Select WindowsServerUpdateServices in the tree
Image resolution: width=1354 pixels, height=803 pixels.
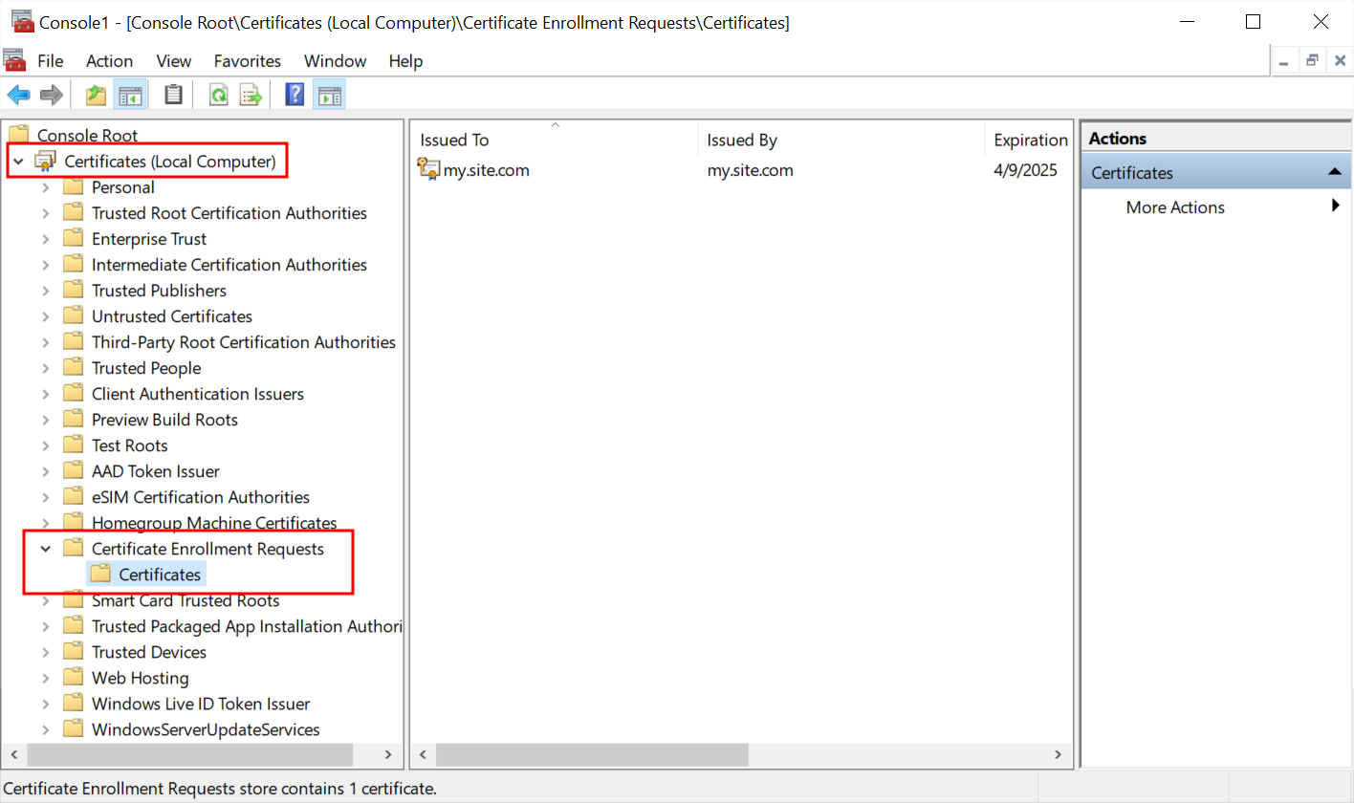pyautogui.click(x=206, y=729)
